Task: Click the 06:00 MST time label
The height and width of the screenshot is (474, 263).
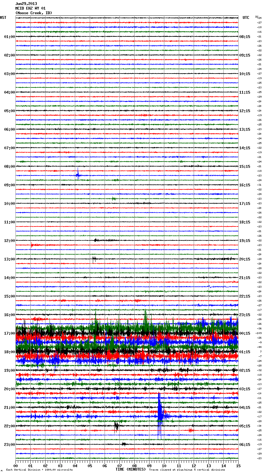Action: click(10, 129)
